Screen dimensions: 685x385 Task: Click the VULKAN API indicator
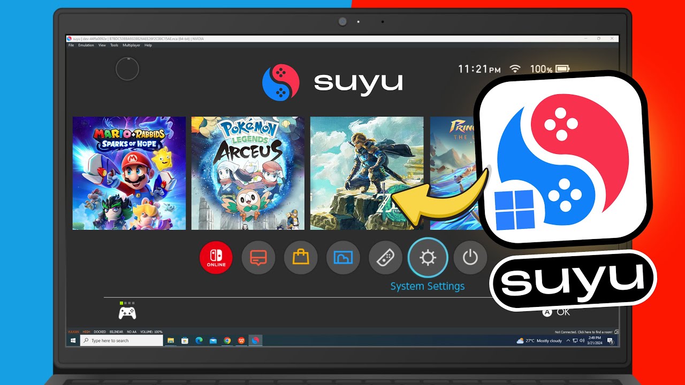click(x=73, y=332)
